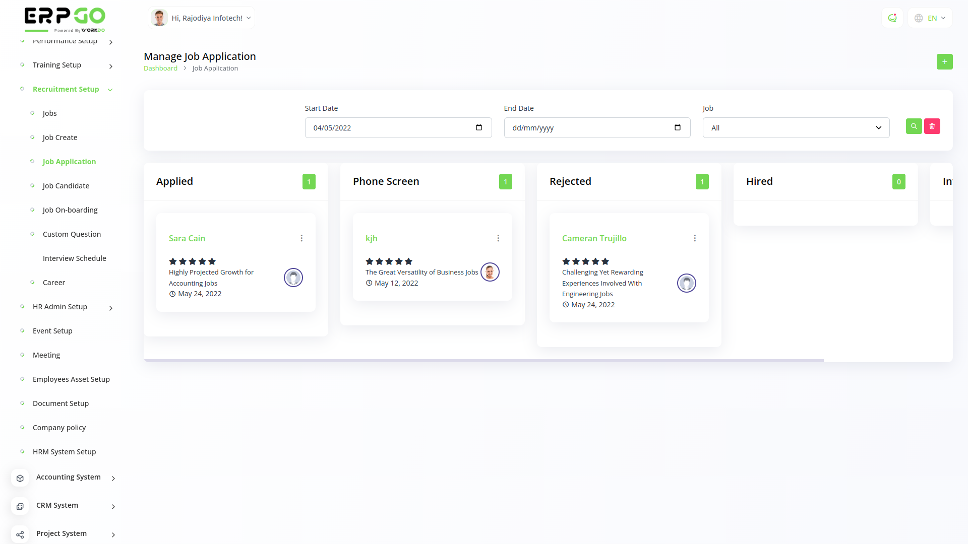
Task: Click the CRM System sidebar icon
Action: [20, 506]
